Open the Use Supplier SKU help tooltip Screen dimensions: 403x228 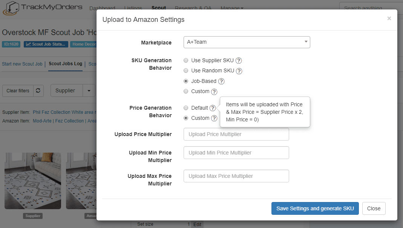pyautogui.click(x=239, y=60)
